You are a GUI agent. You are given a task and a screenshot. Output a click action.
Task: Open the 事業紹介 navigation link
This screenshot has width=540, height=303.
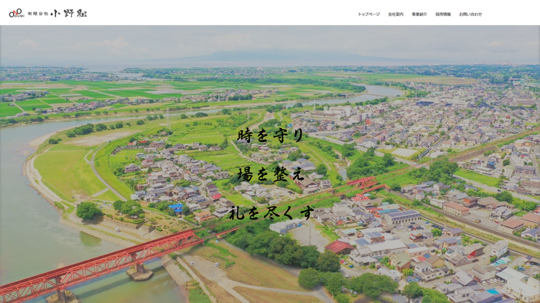[419, 14]
